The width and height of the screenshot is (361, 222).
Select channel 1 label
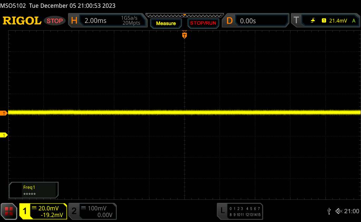(x=25, y=211)
